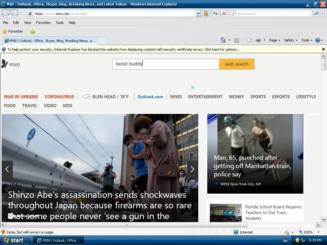This screenshot has width=327, height=245.
Task: Click the Favorites star button
Action: click(12, 32)
